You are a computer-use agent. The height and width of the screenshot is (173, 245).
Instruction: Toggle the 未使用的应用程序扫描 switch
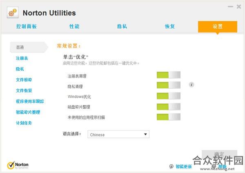169,117
